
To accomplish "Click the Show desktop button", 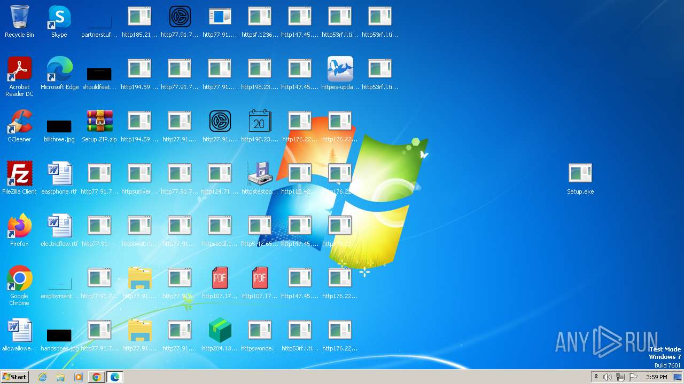I will click(x=678, y=377).
